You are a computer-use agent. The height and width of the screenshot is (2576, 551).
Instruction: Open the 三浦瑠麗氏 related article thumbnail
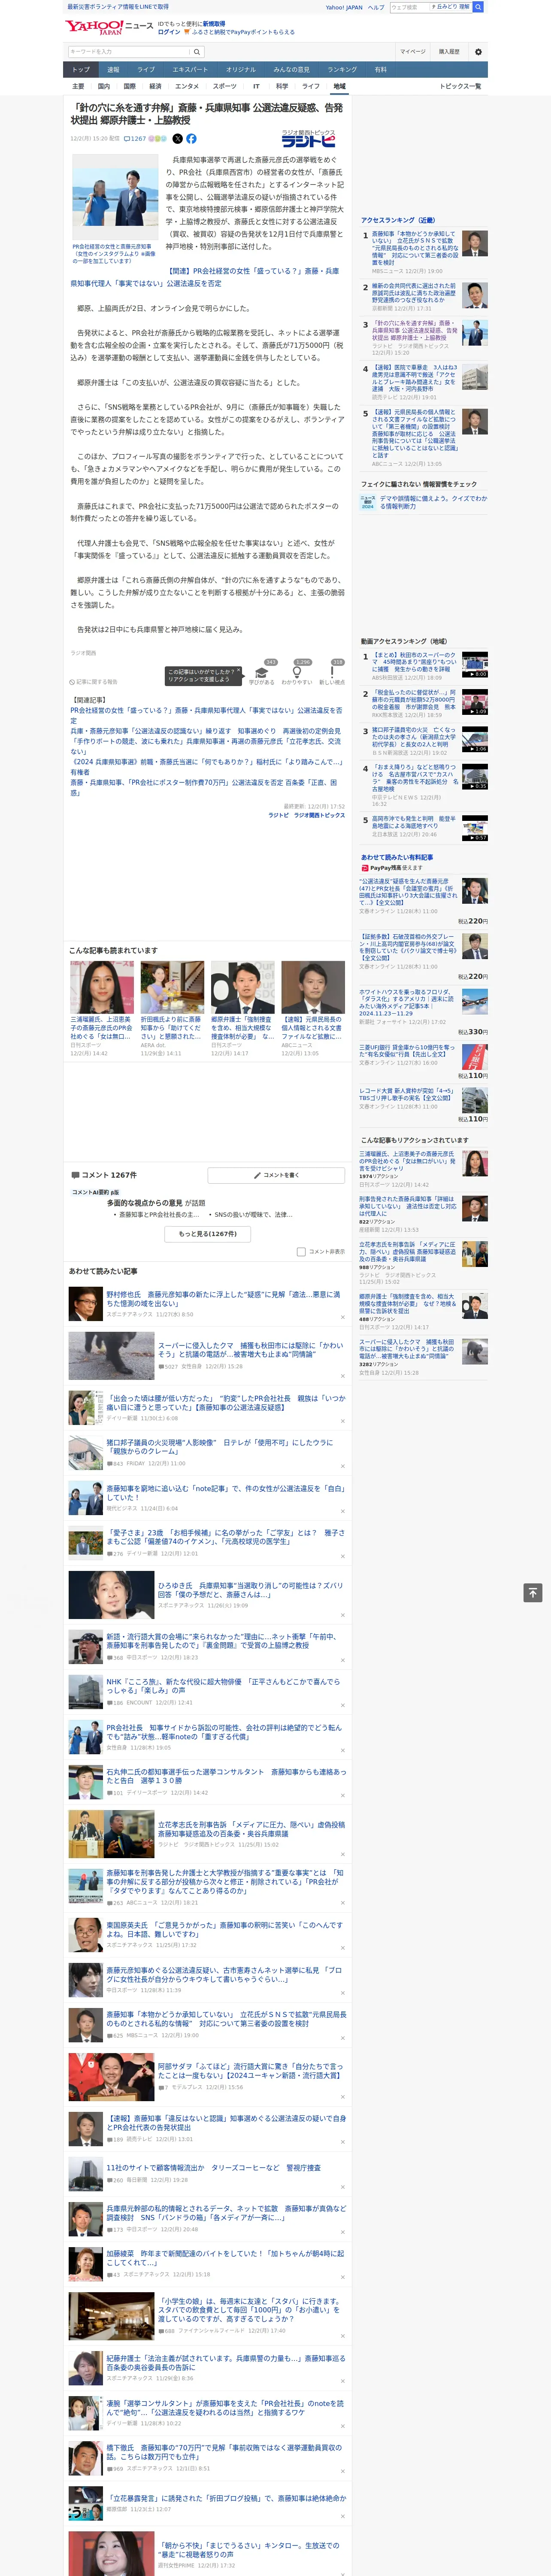(x=102, y=988)
